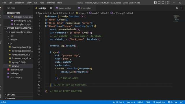Toggle primary side bar layout icon
This screenshot has width=185, height=104.
point(155,3)
